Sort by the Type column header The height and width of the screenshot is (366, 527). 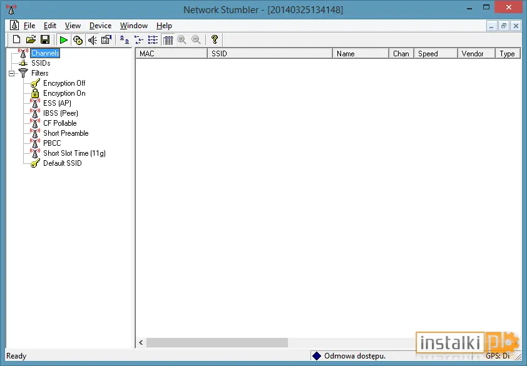(x=508, y=54)
